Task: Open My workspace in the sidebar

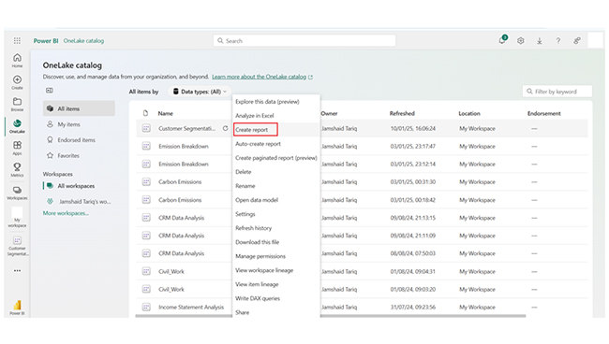Action: coord(17,217)
